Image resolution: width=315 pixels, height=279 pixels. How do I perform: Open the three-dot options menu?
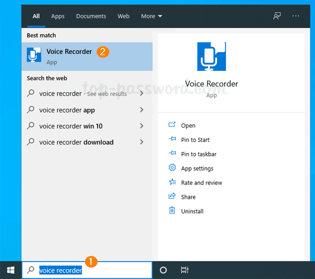click(x=296, y=16)
